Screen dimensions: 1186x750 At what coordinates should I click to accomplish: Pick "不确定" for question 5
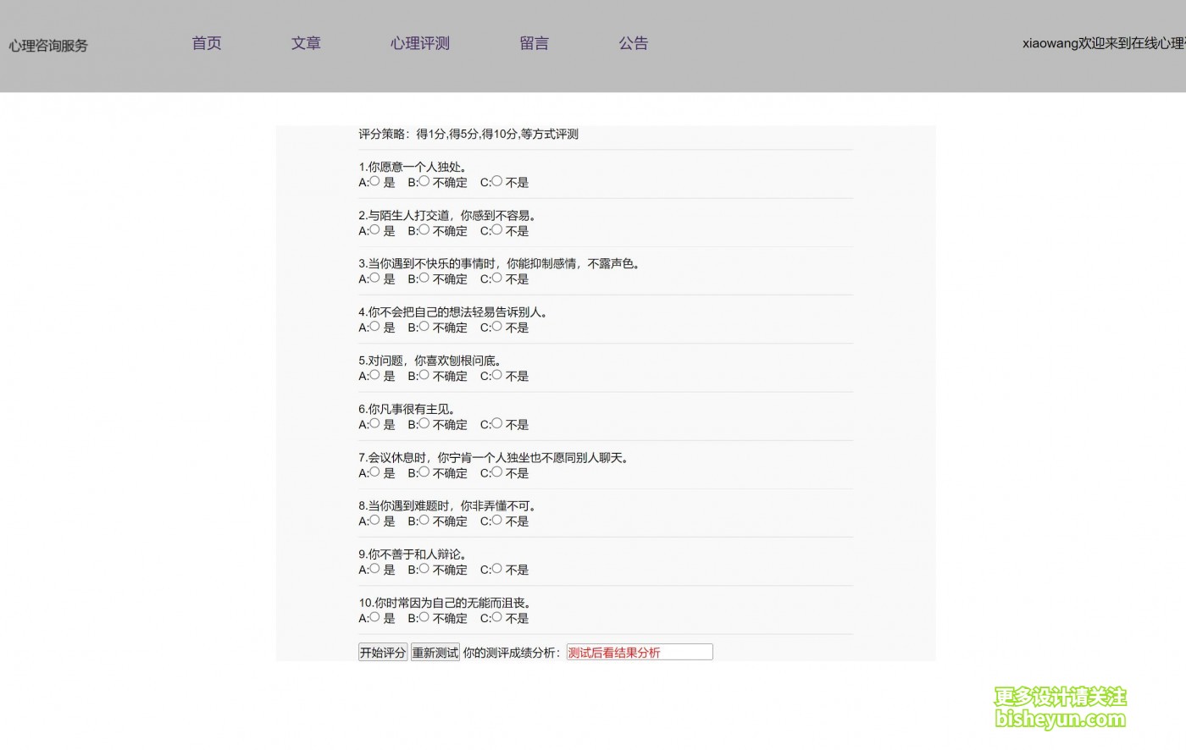423,376
